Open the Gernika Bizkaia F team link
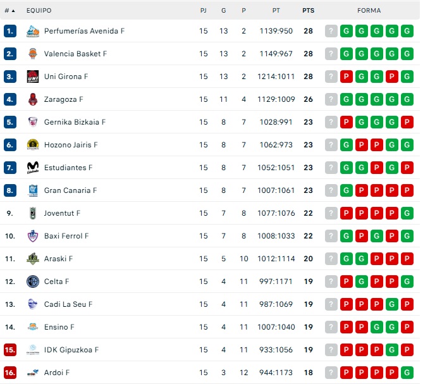 (75, 122)
